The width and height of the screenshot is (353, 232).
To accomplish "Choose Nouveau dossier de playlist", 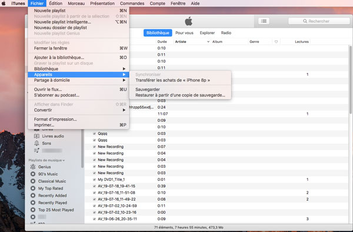I will [78, 28].
